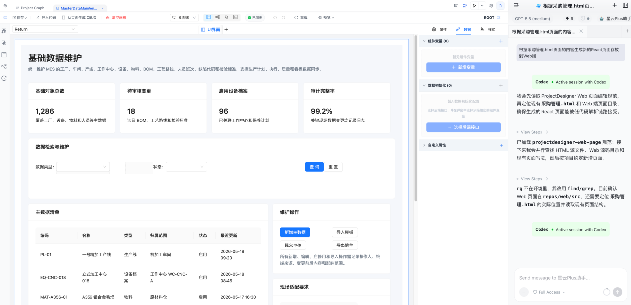Click the flow graph icon in left sidebar
Image resolution: width=631 pixels, height=305 pixels.
point(4,66)
